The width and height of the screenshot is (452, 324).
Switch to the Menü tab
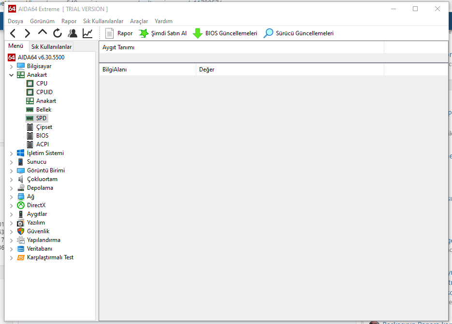pyautogui.click(x=16, y=46)
